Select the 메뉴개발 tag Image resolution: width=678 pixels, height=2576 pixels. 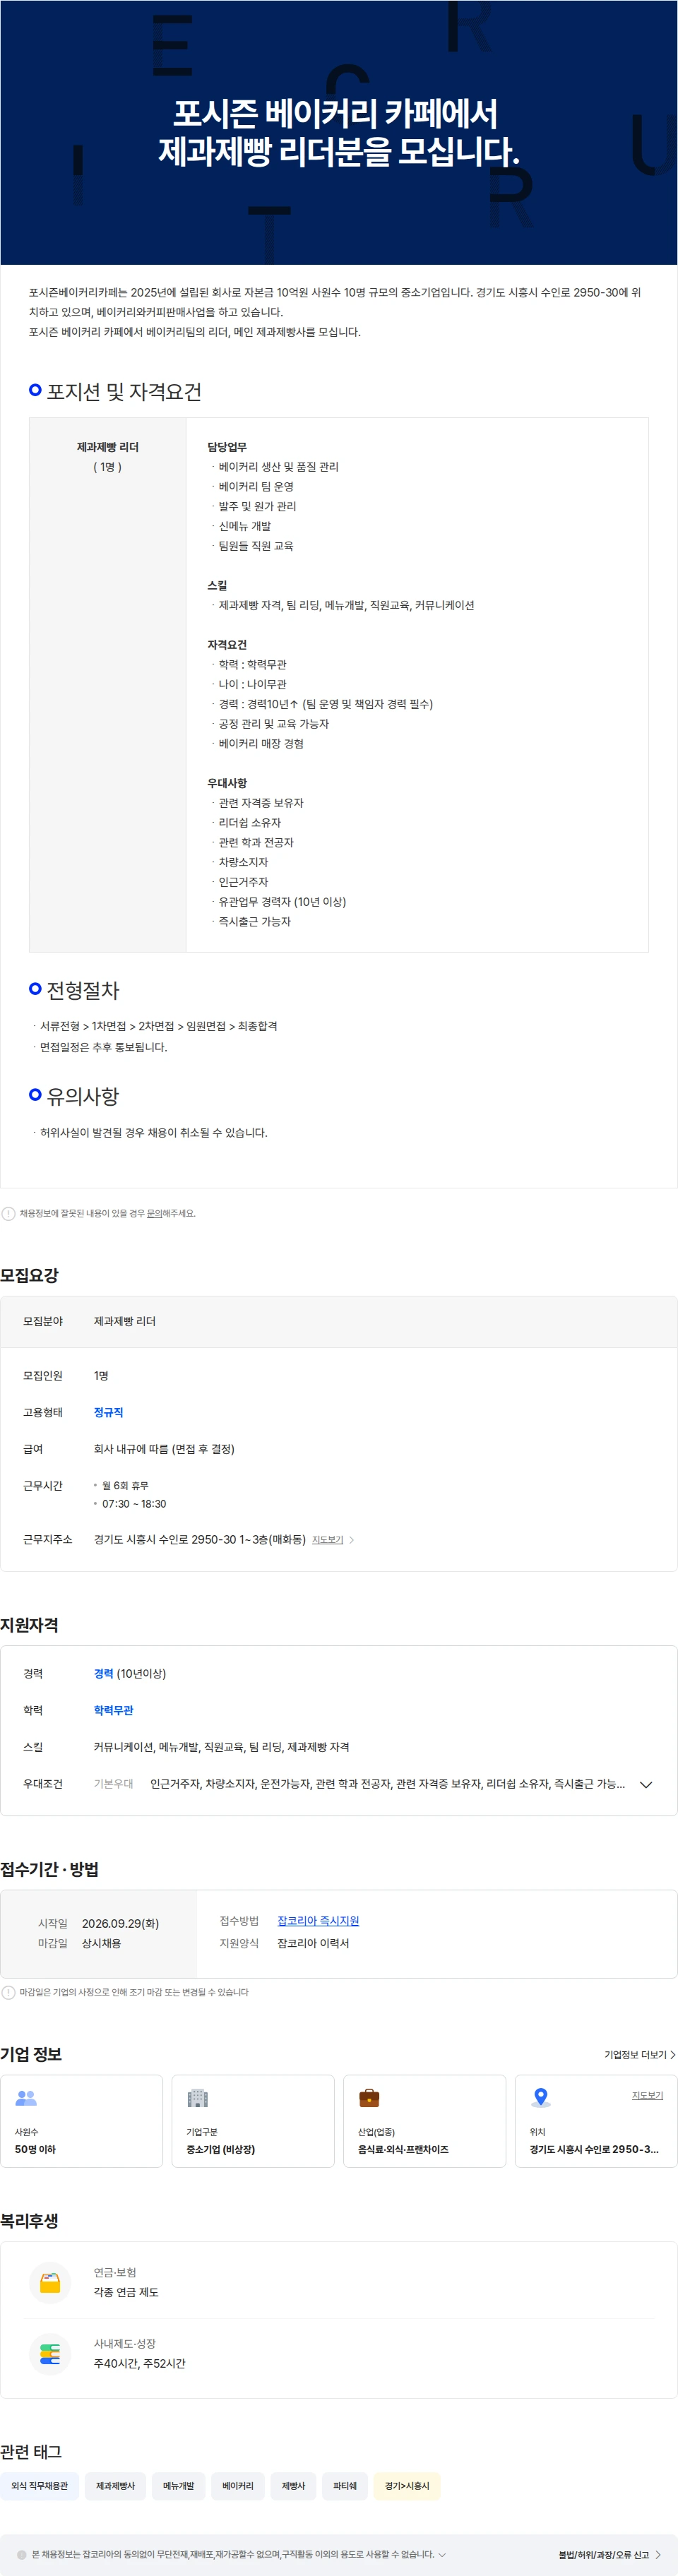tap(178, 2485)
